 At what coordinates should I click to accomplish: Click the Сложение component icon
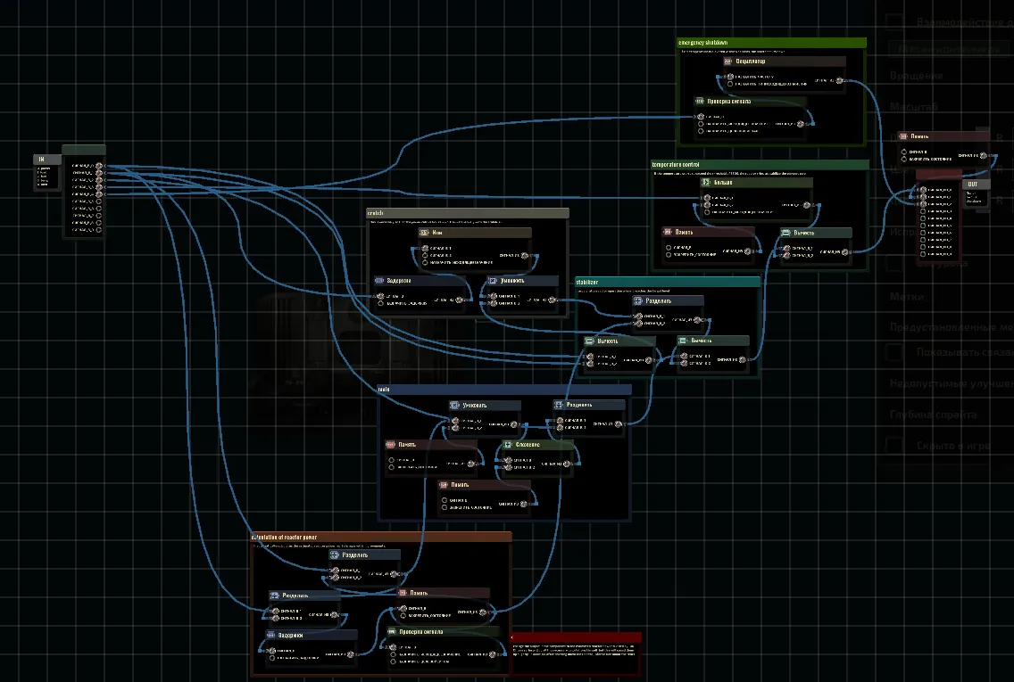coord(508,445)
